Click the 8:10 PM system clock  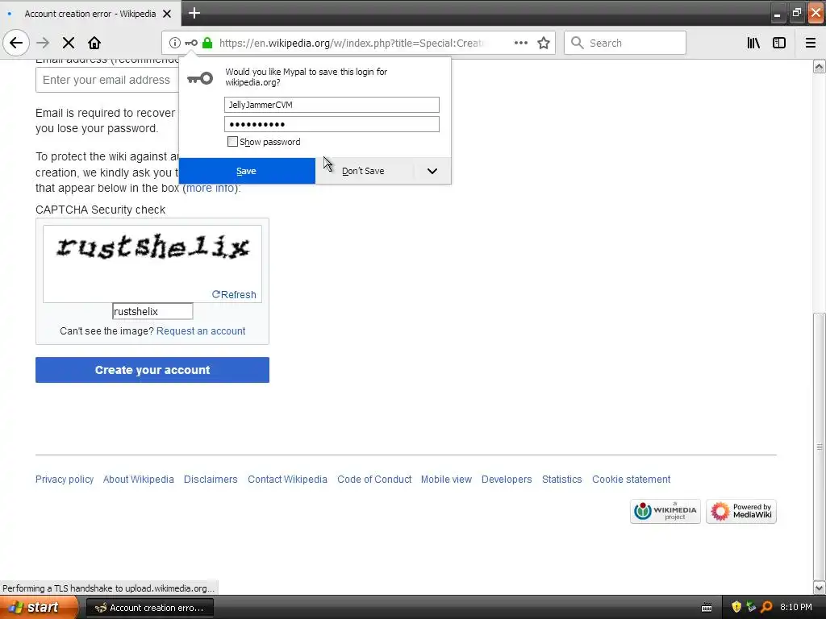coord(796,607)
